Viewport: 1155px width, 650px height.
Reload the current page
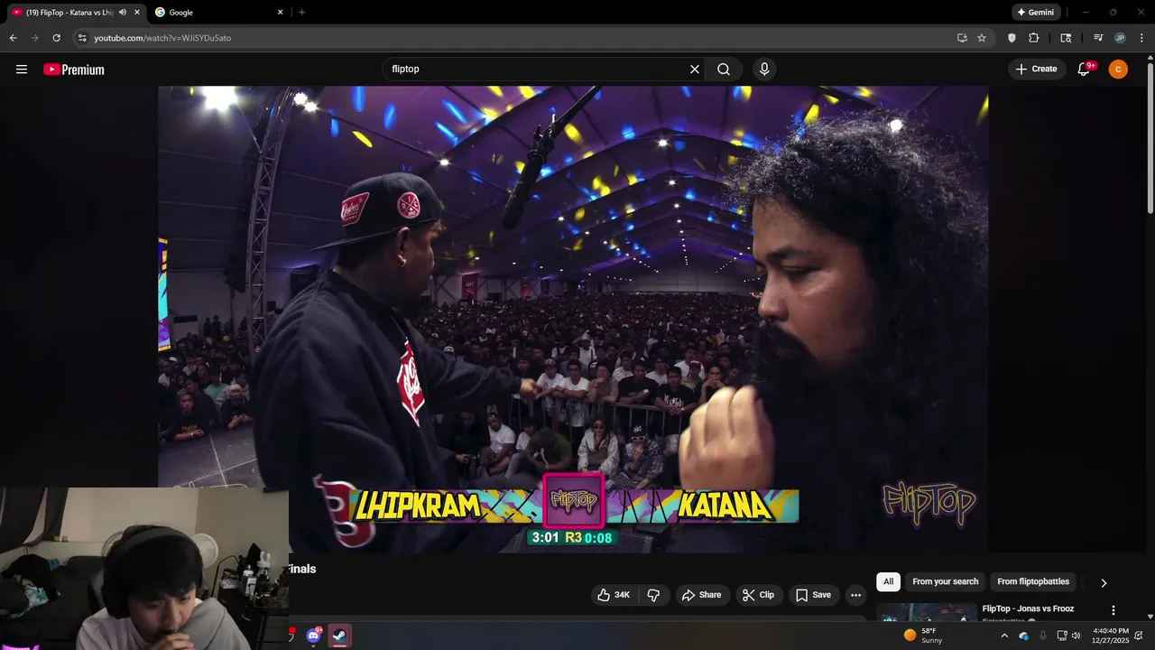click(x=56, y=38)
